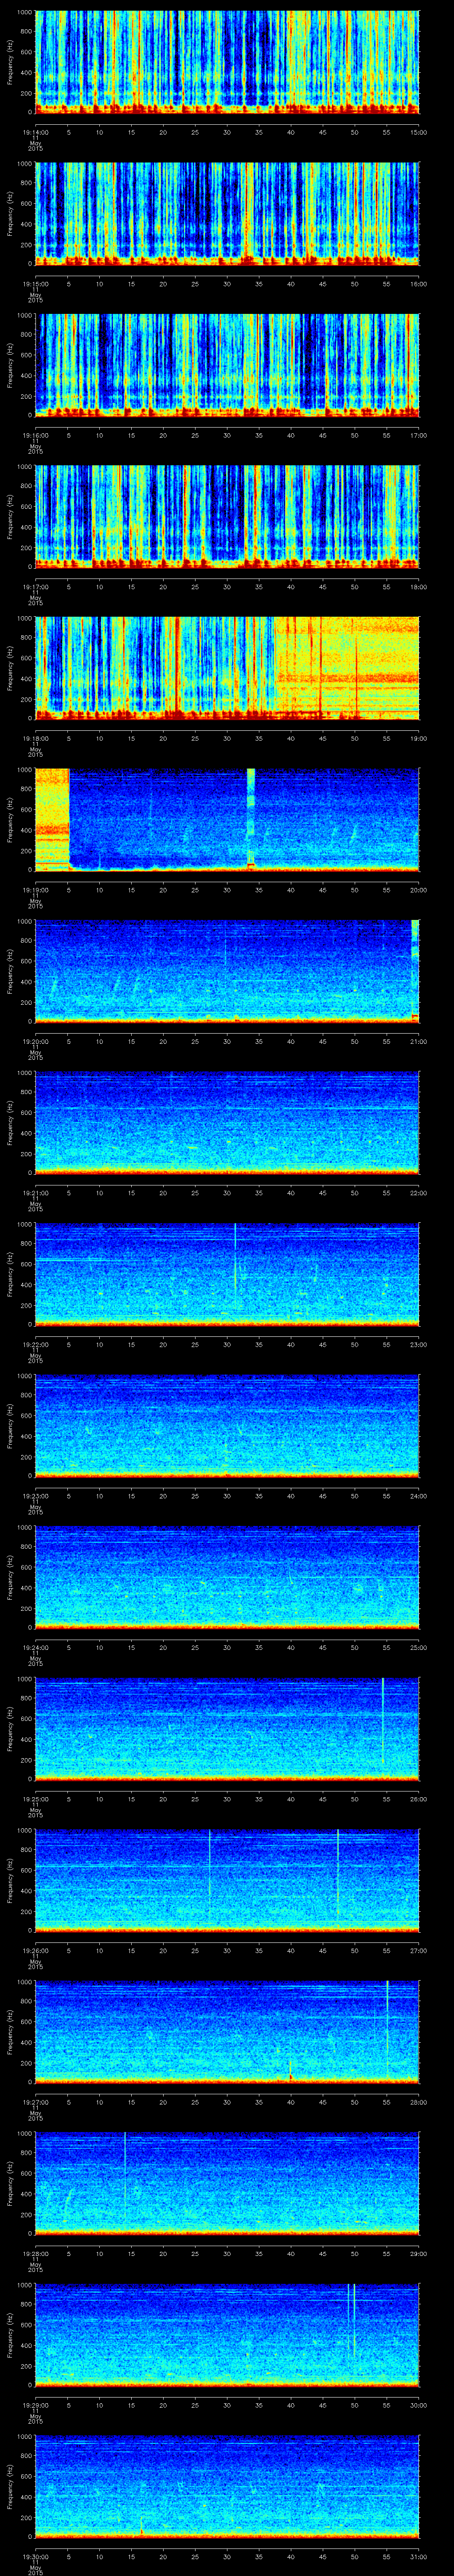Click the vertical spike near 14s in the 19:28:00 panel
The image size is (454, 2576).
[x=125, y=2175]
